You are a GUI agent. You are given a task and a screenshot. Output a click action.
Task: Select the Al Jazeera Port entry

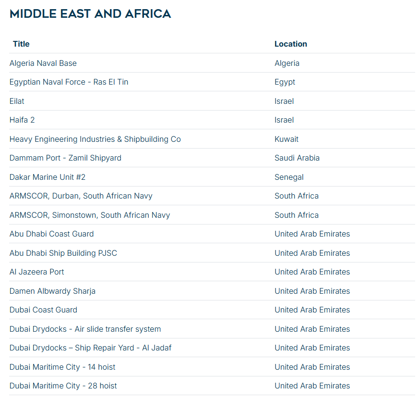pos(37,272)
